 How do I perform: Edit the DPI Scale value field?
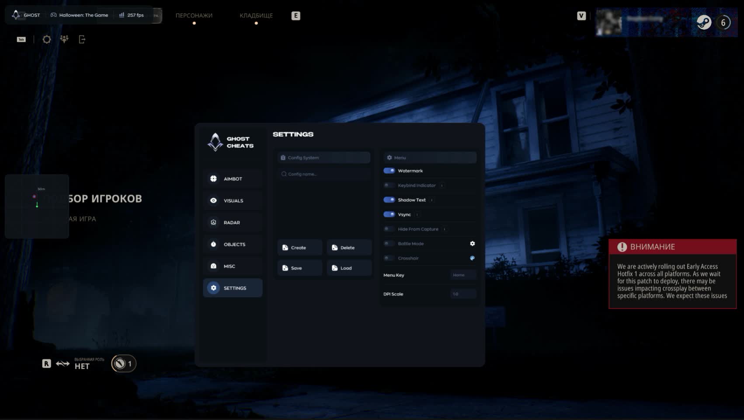point(463,294)
